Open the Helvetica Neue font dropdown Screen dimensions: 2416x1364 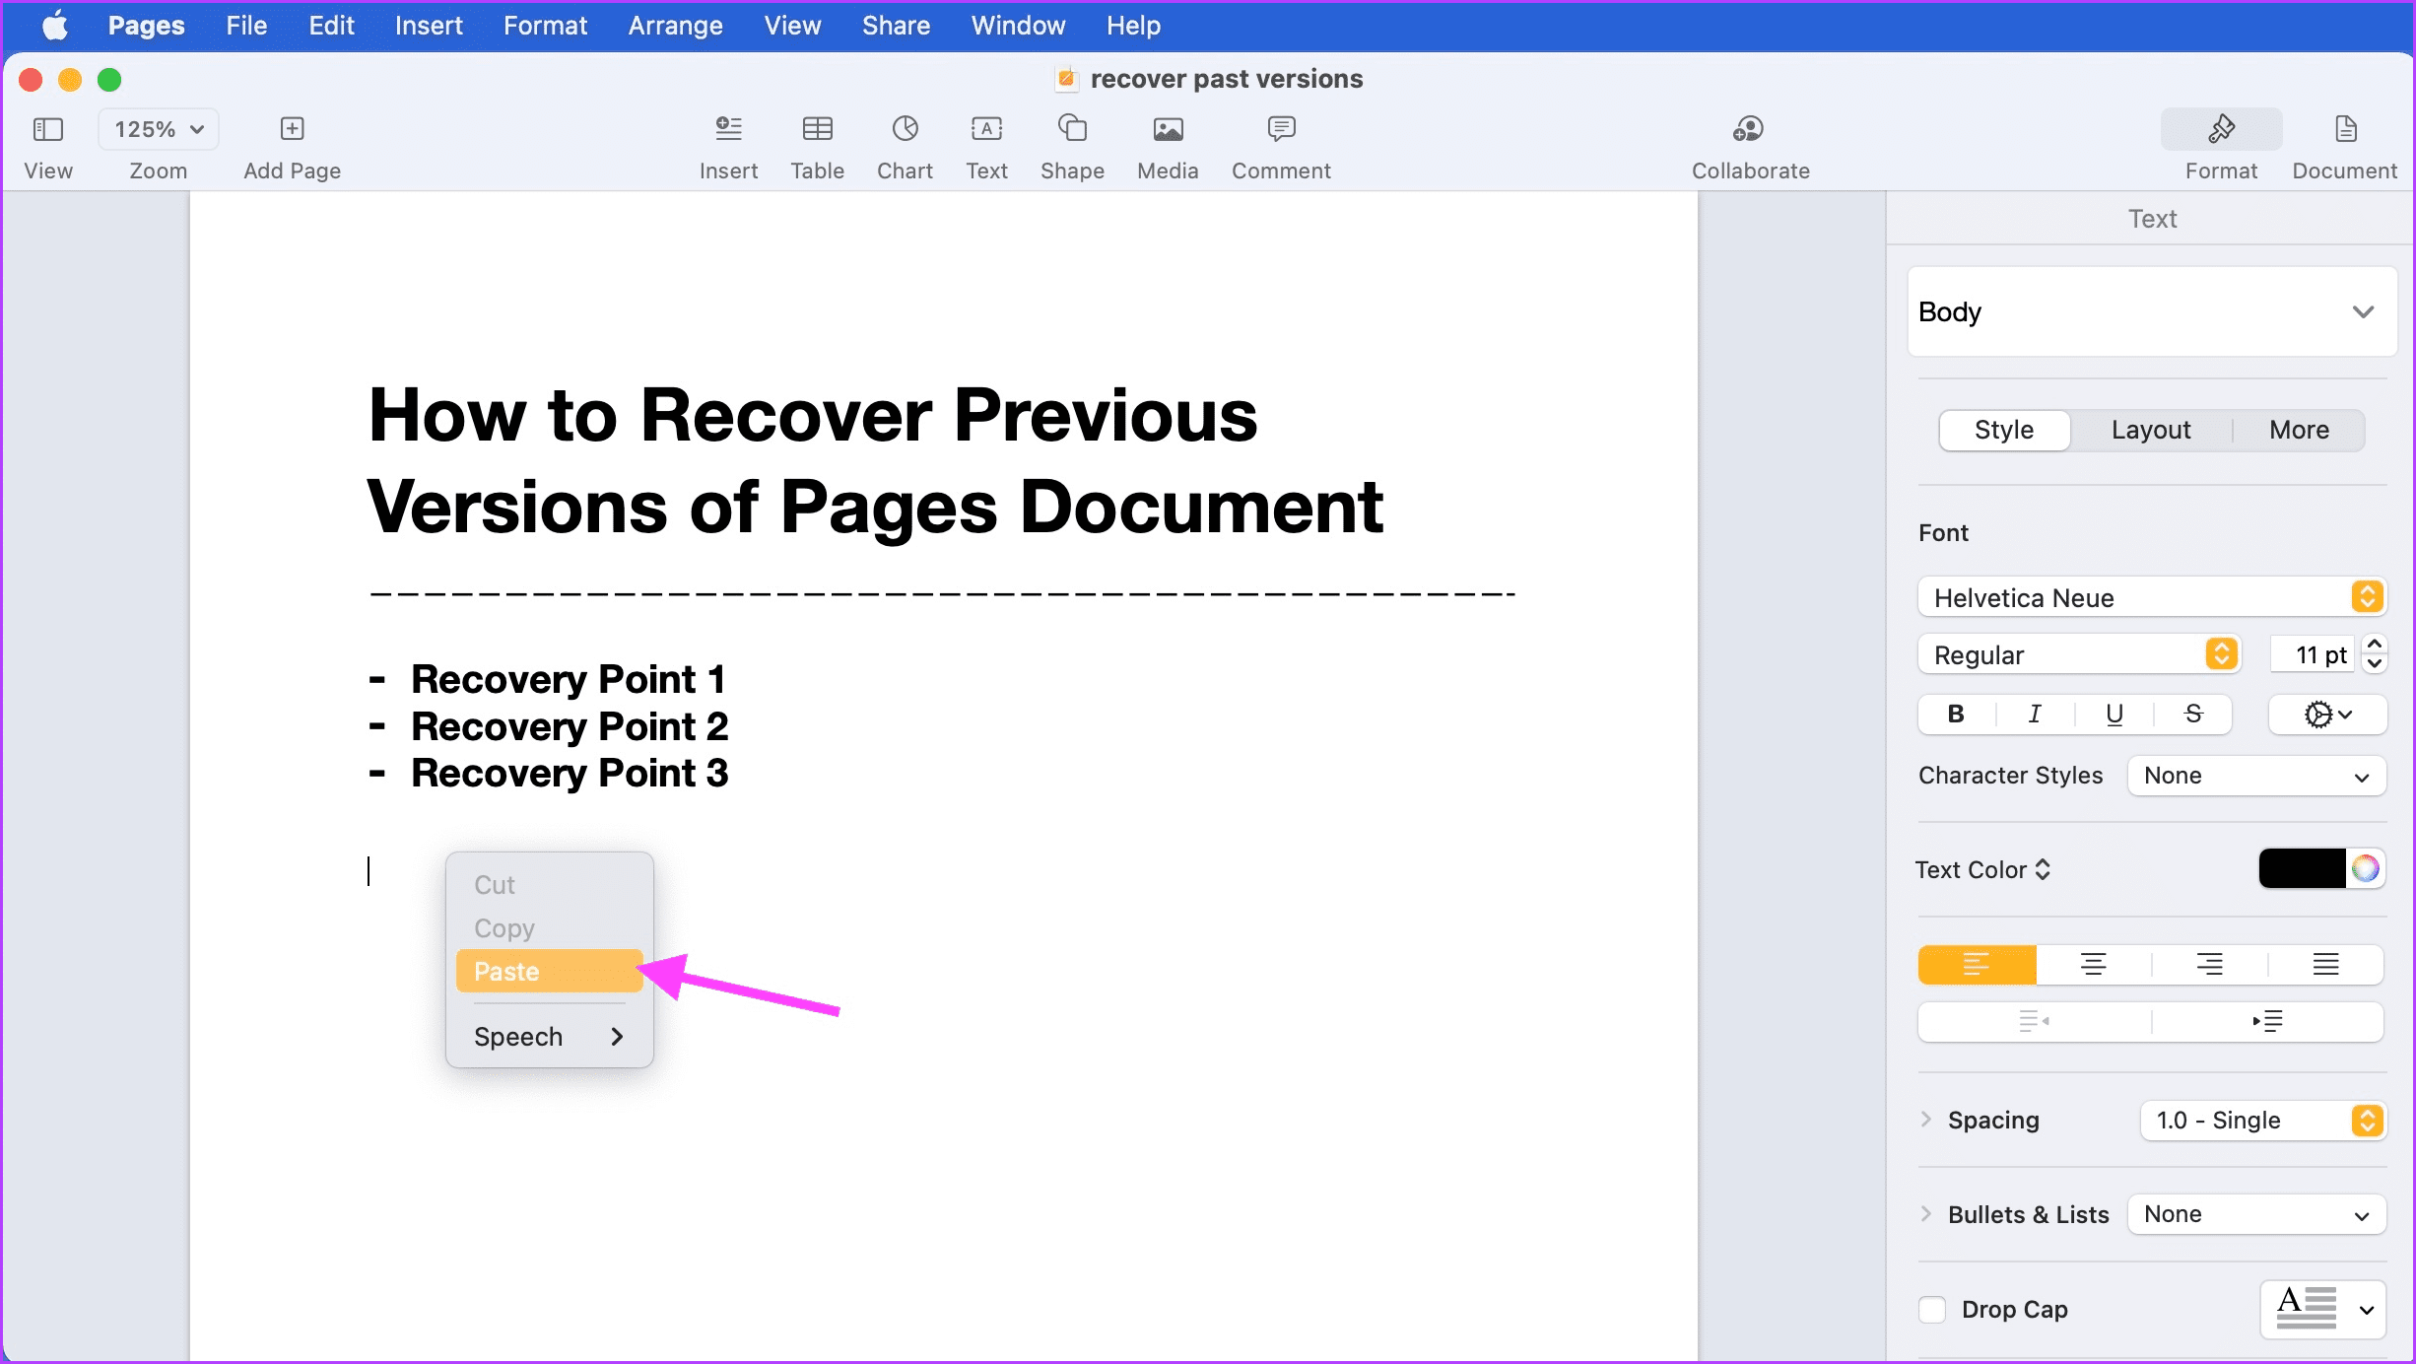(x=2151, y=597)
